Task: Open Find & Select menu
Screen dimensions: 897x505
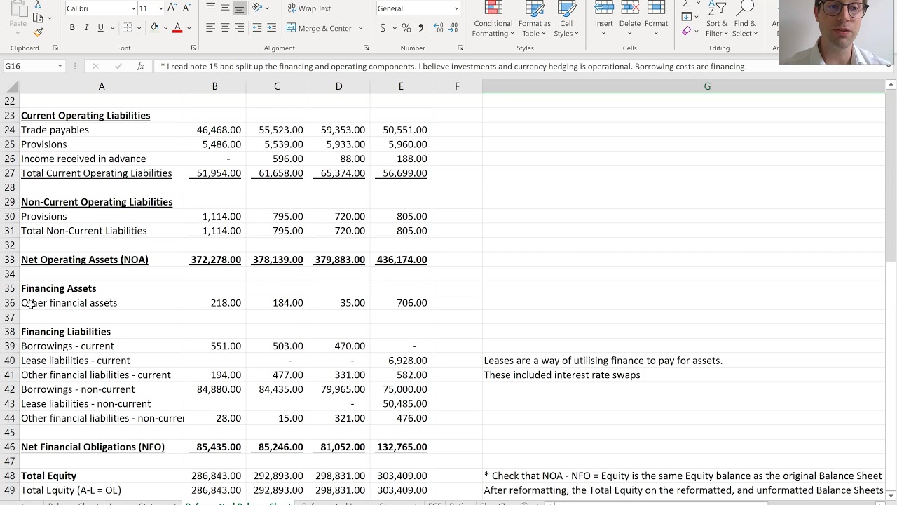Action: [745, 20]
